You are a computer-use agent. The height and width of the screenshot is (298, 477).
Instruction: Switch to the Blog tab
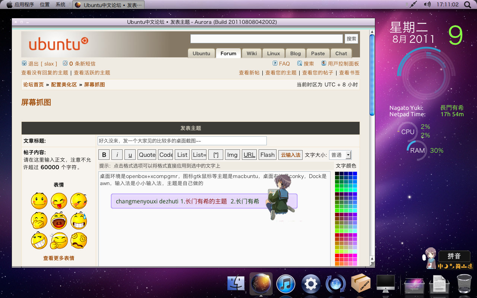point(296,53)
